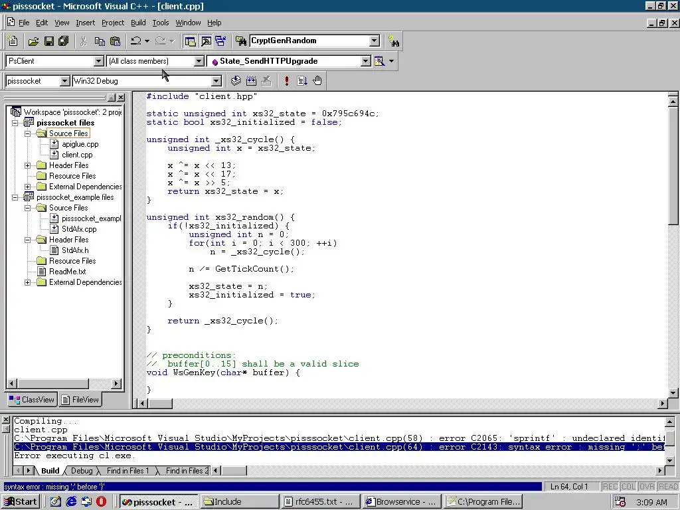
Task: Open the Window List icon
Action: (220, 41)
